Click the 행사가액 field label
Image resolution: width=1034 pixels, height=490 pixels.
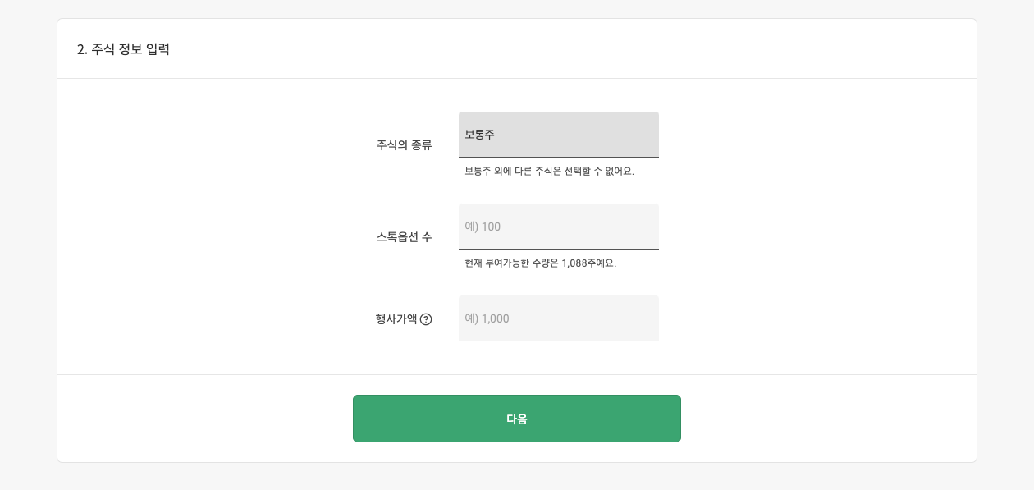pos(395,318)
